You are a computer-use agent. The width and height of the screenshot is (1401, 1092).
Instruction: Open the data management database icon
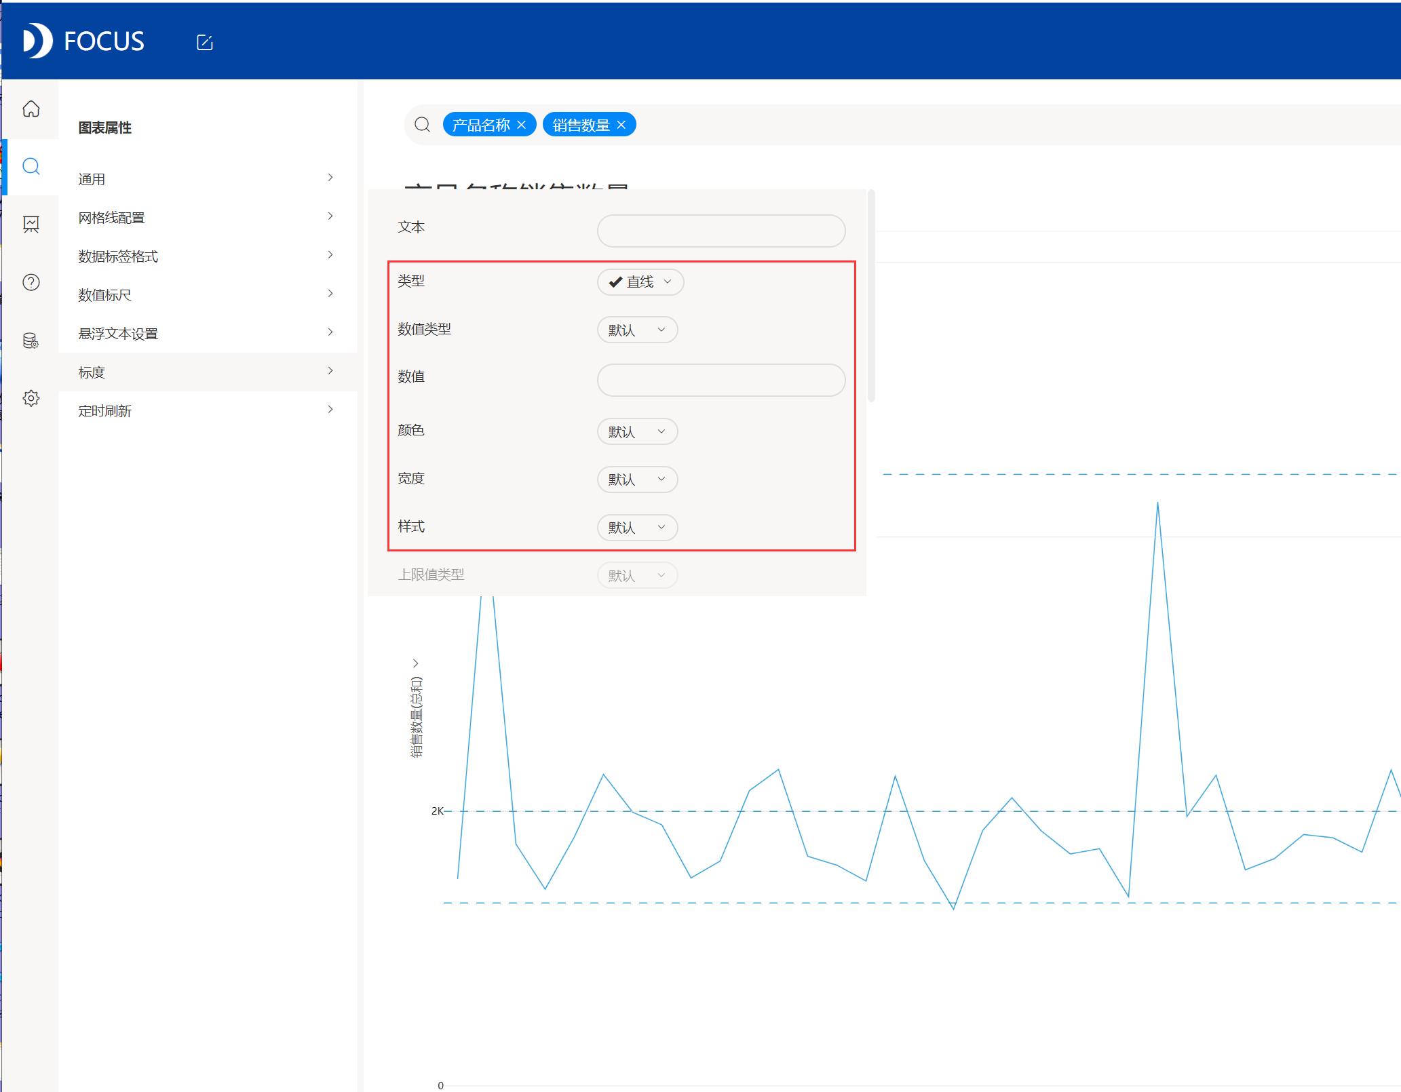31,340
